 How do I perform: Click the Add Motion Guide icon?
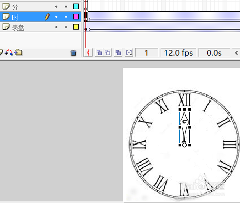click(x=9, y=53)
